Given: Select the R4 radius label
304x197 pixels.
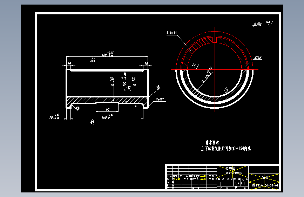Looking at the screenshot, I should click(x=158, y=88).
